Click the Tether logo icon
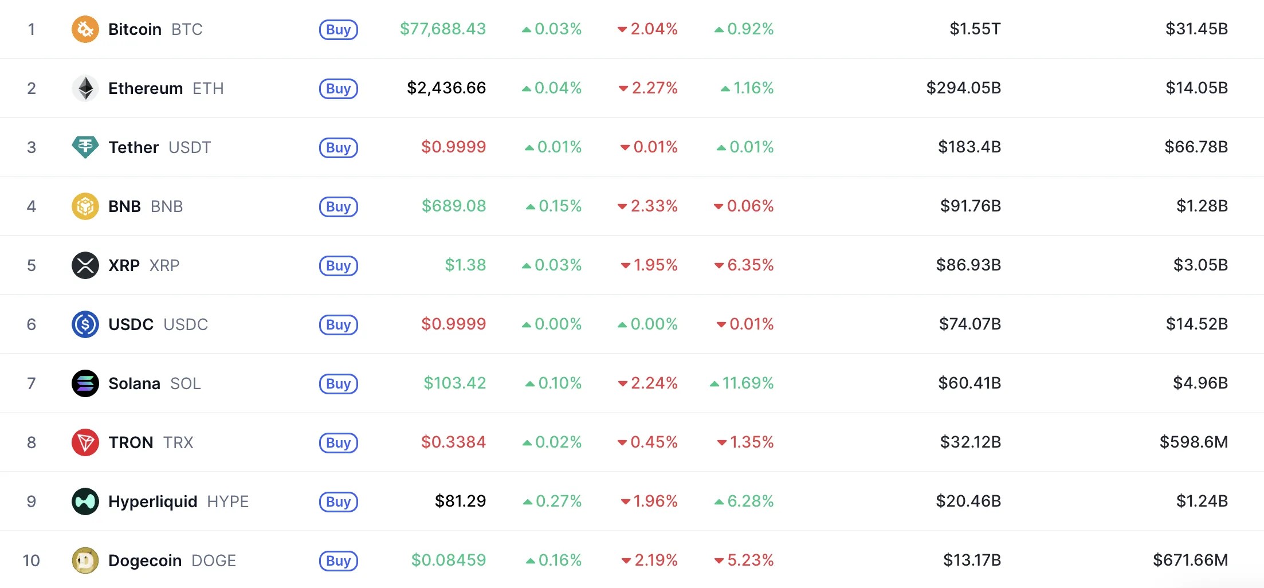The image size is (1264, 588). [85, 147]
